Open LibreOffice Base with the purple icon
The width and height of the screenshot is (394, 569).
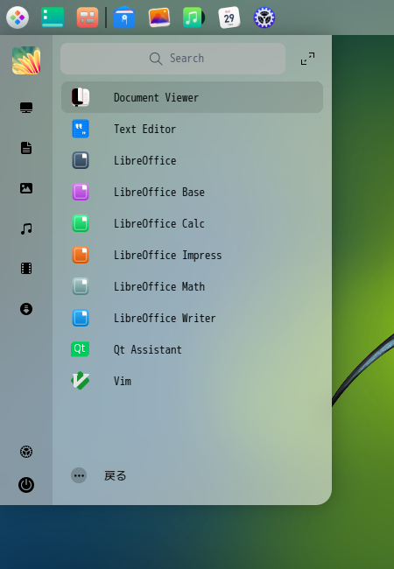(x=192, y=192)
